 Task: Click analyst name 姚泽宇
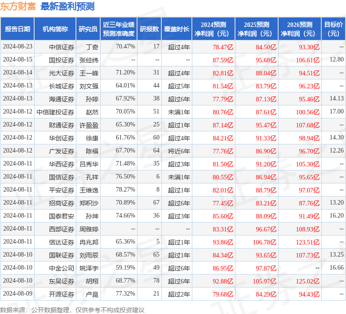pyautogui.click(x=89, y=268)
